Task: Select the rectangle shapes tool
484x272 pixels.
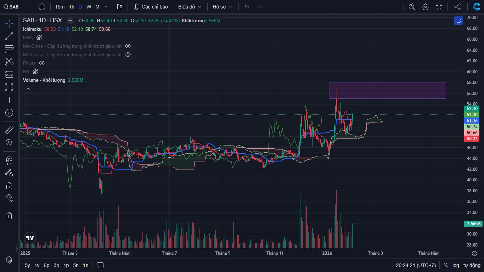Action: pos(9,87)
